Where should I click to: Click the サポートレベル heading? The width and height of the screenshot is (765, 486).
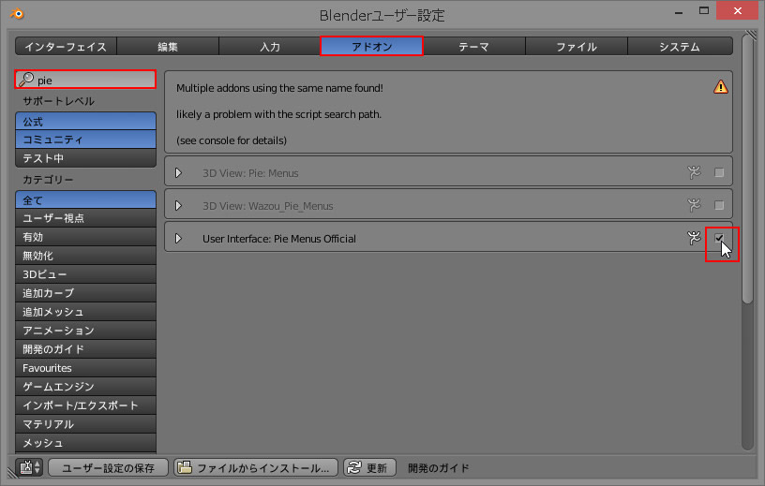coord(58,101)
